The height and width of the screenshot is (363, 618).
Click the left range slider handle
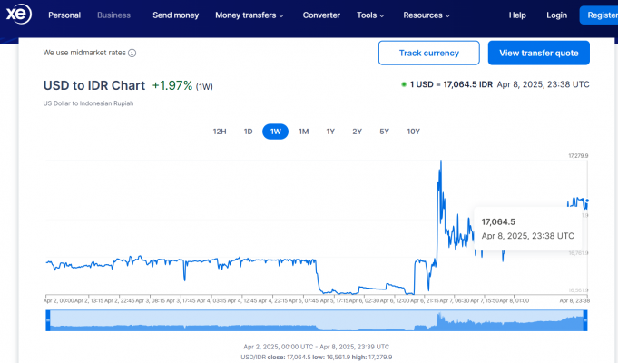[x=47, y=319]
